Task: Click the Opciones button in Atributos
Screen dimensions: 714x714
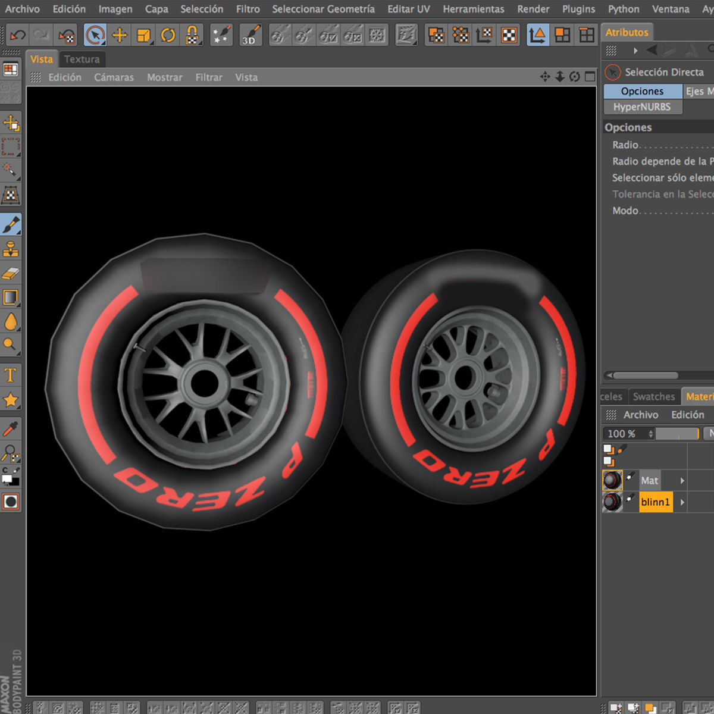Action: click(643, 91)
